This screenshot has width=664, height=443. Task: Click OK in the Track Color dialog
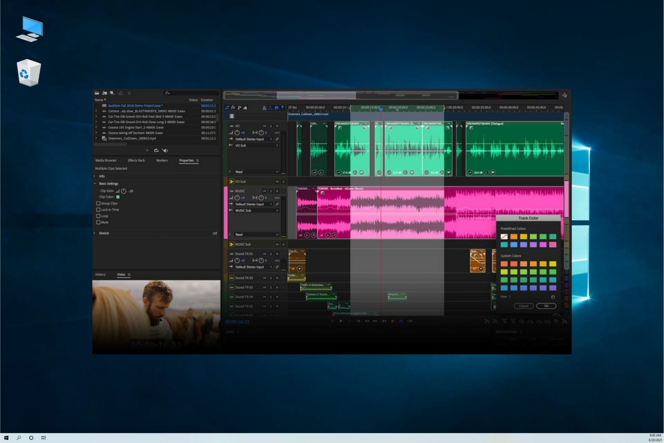tap(546, 306)
